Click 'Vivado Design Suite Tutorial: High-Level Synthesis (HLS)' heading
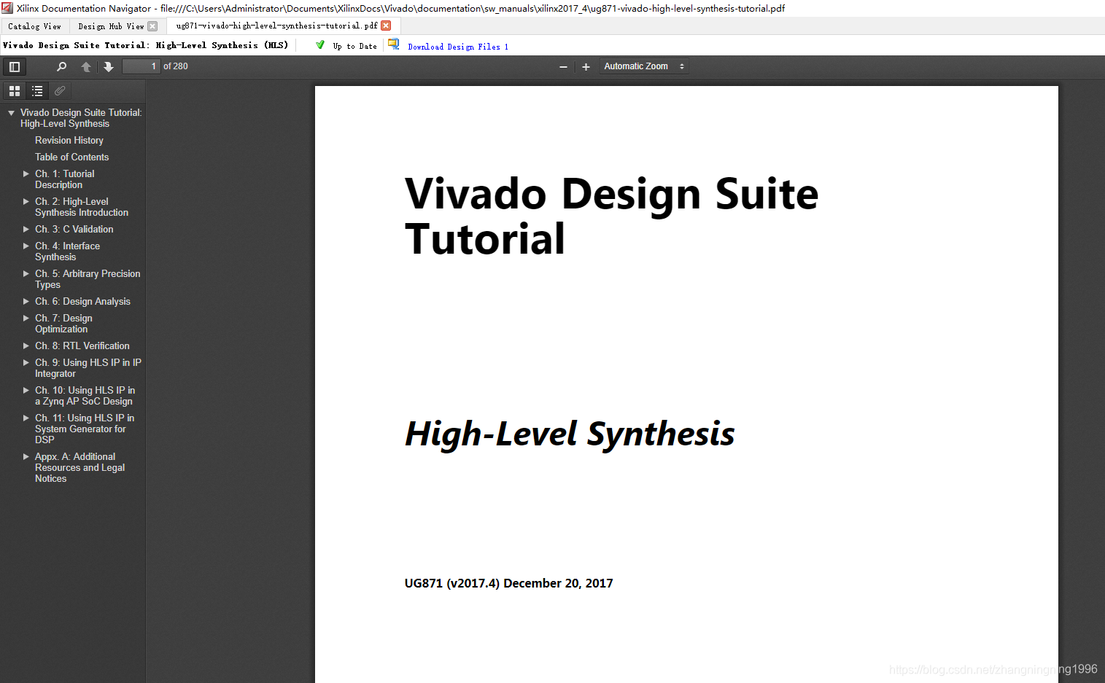 pyautogui.click(x=146, y=45)
